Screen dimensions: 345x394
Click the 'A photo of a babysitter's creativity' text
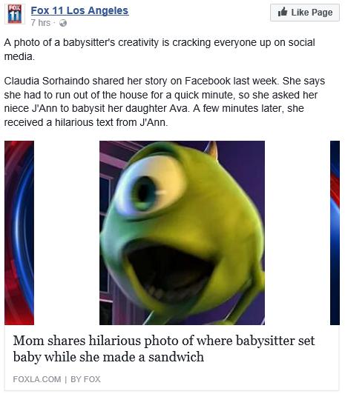tap(160, 49)
